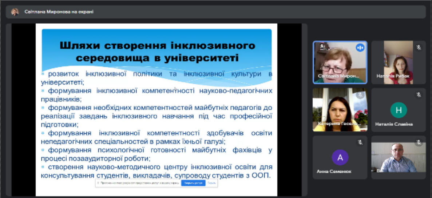Viewport: 432px width, 198px height.
Task: Click the drag handle on the screen-sharing bar
Action: click(x=98, y=183)
